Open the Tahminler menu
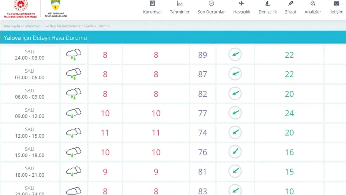This screenshot has height=195, width=346. tap(179, 12)
